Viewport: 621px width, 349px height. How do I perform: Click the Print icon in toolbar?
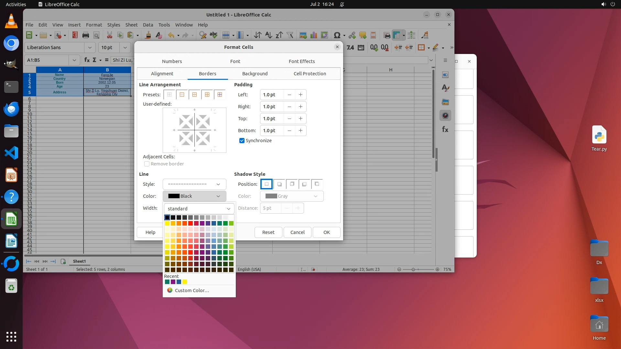pos(86,35)
